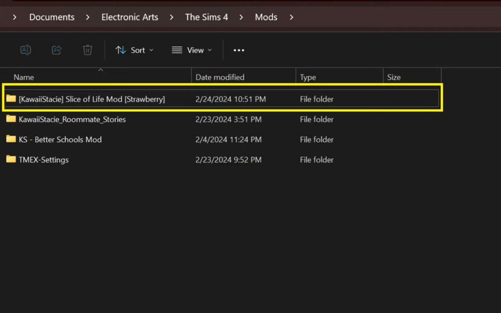Viewport: 501px width, 313px height.
Task: Expand the chevron after Documents
Action: coord(88,17)
